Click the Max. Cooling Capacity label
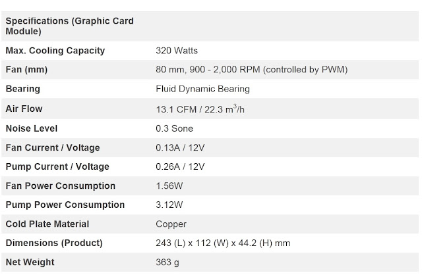 [55, 50]
